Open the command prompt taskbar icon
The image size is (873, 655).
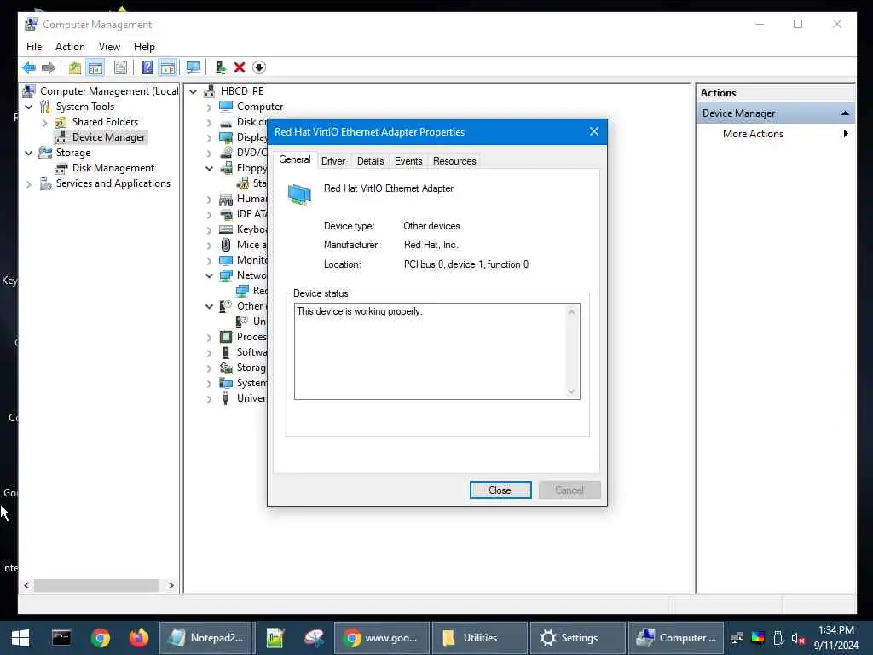click(x=61, y=638)
